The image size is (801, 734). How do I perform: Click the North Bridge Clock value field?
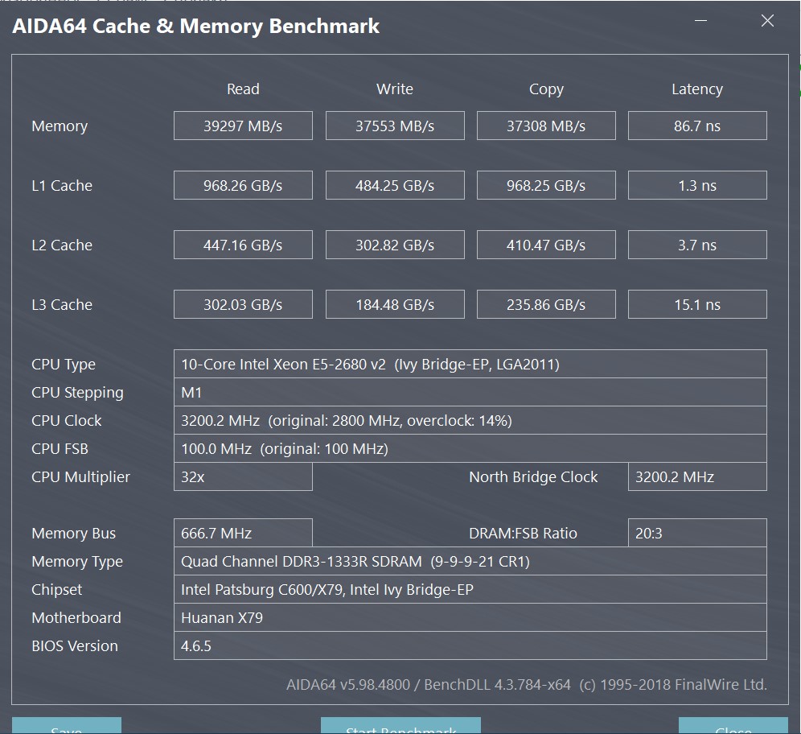[x=697, y=476]
